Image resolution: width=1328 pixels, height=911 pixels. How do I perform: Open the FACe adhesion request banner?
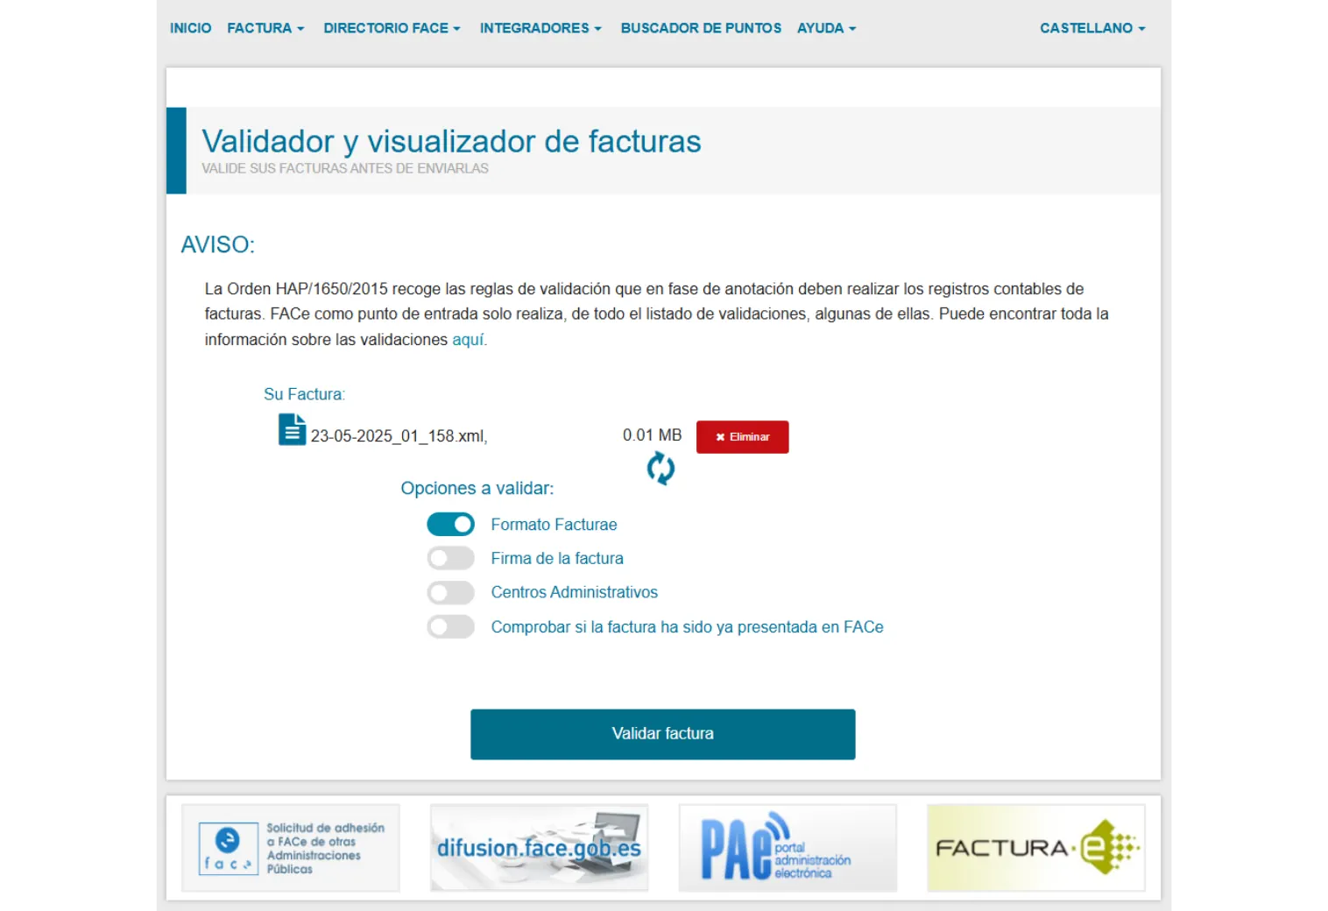(x=291, y=848)
